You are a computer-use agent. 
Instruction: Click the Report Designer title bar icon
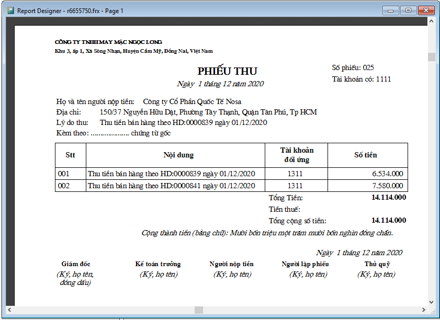(x=10, y=10)
